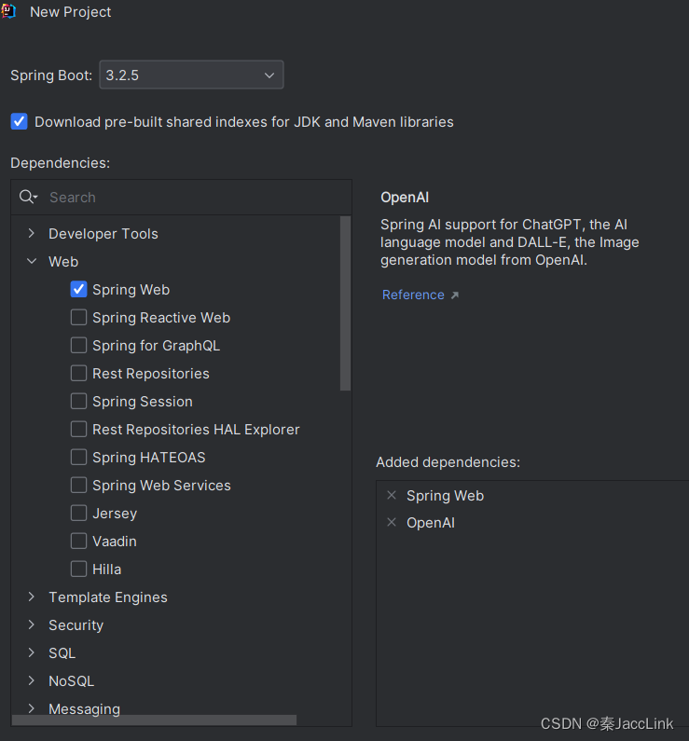This screenshot has width=689, height=741.
Task: Click the search magnifier icon
Action: (x=28, y=197)
